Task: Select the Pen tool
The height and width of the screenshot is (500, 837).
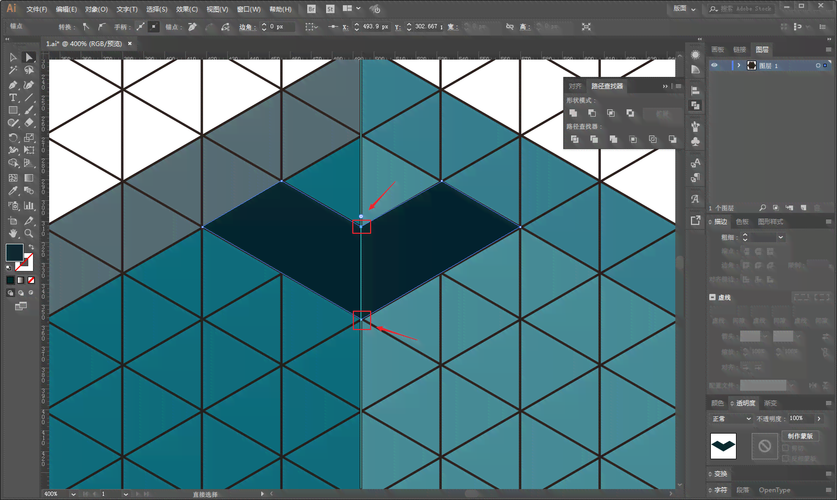Action: (x=13, y=85)
